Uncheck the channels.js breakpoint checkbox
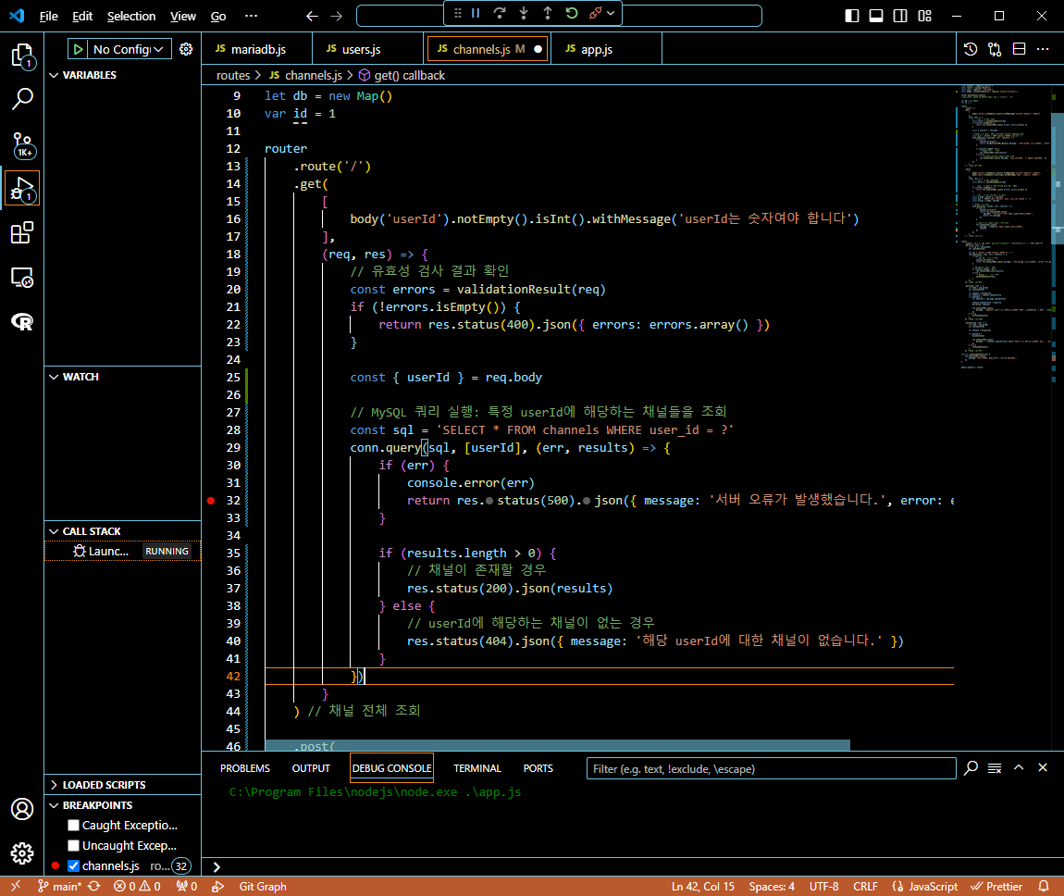The image size is (1064, 896). [74, 866]
